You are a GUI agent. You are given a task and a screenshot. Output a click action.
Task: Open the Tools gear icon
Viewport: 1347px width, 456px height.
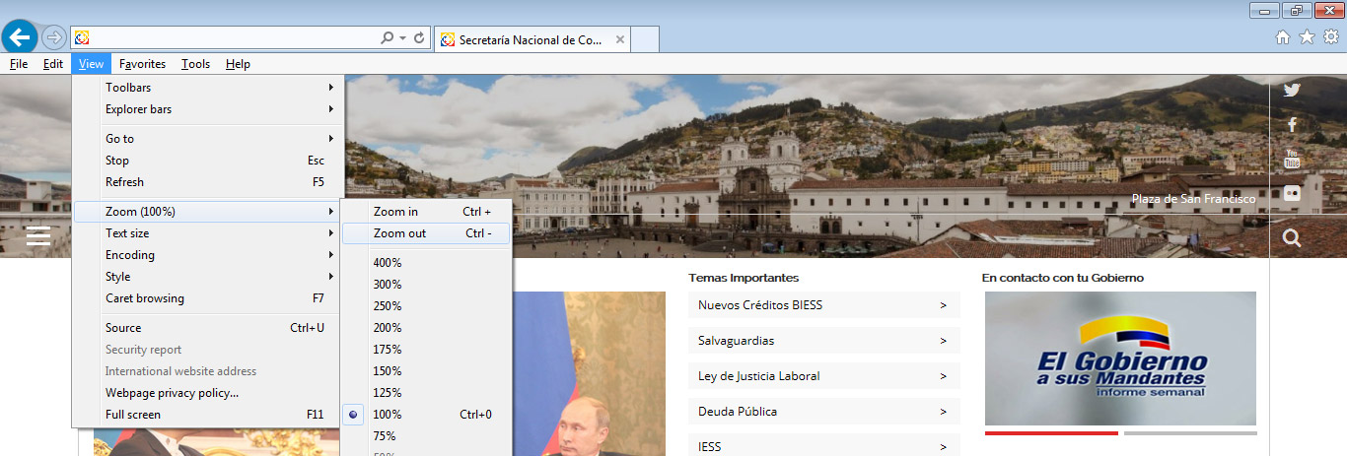[x=1330, y=37]
